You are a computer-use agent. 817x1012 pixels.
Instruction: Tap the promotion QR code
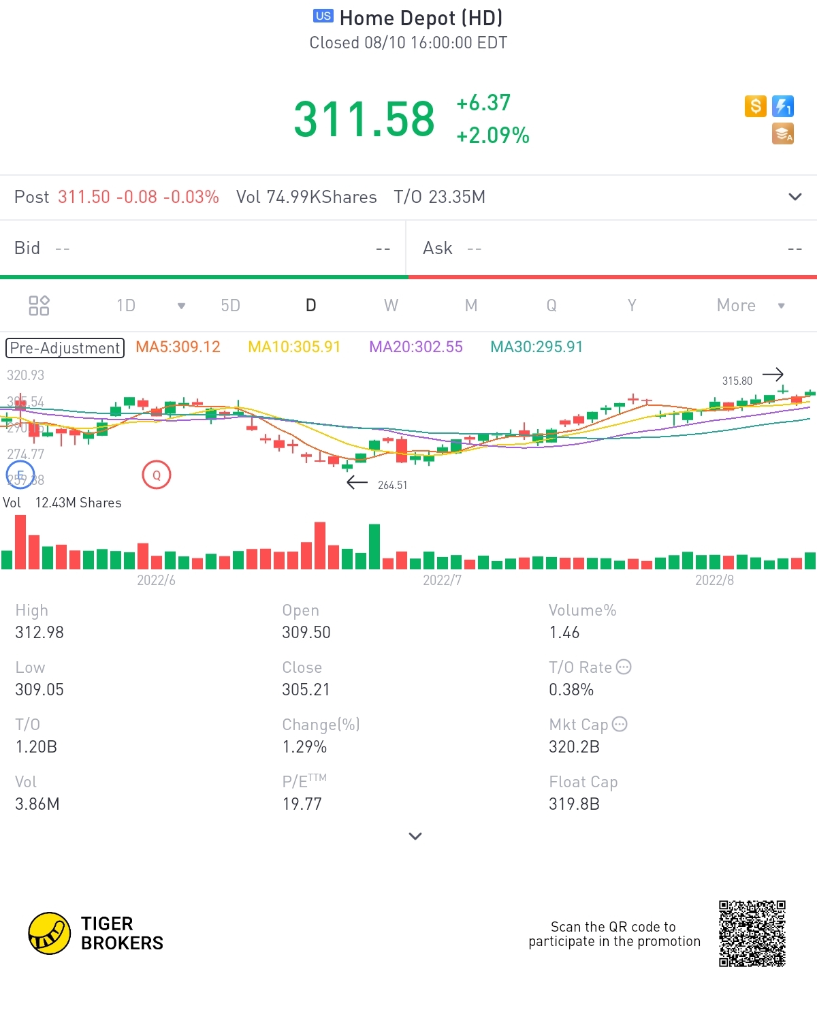coord(752,934)
